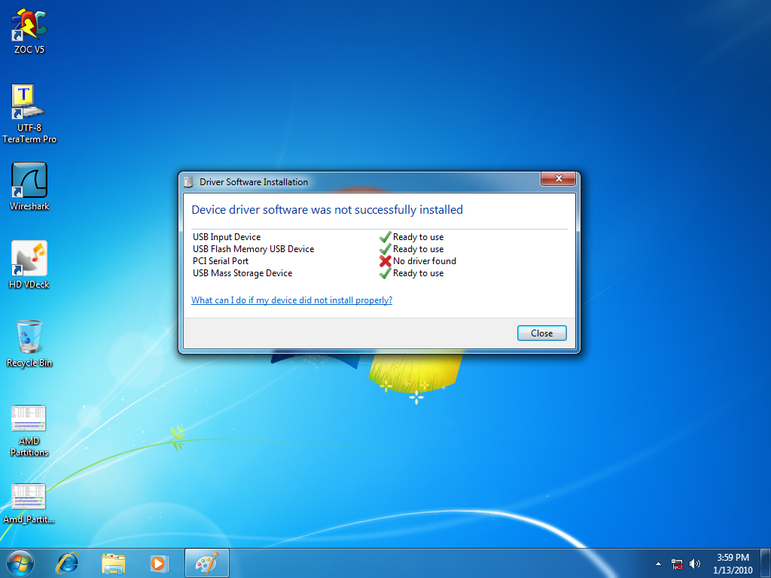Click the Wireshark desktop icon
771x578 pixels.
(x=29, y=181)
